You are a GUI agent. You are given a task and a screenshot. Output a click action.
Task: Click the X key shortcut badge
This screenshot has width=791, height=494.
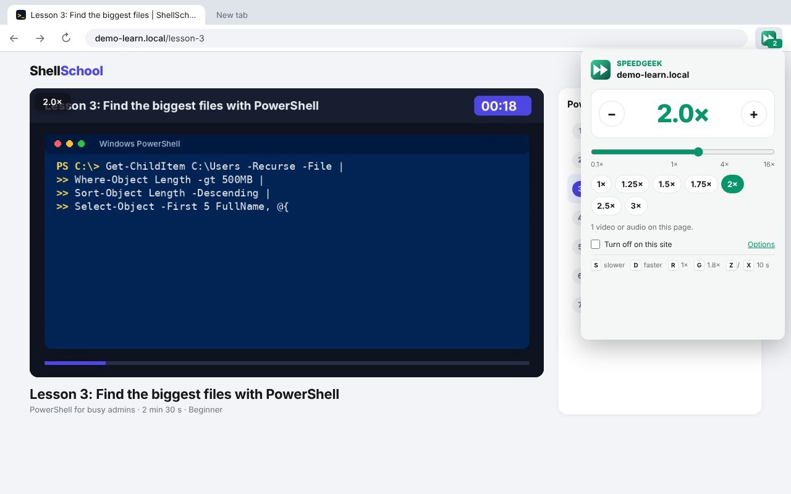(748, 265)
